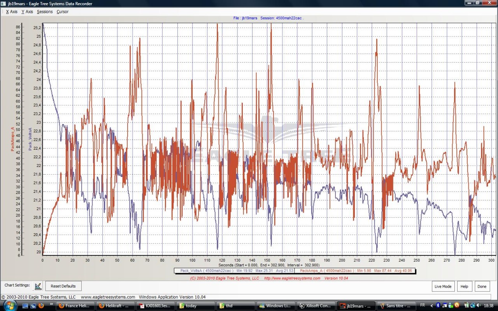Open the France Heli Firefox taskbar item

[x=74, y=306]
